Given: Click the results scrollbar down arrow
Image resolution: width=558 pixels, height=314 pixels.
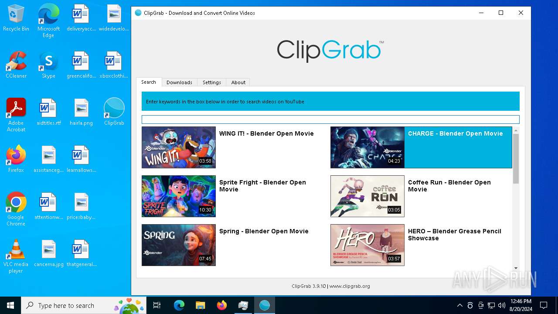Looking at the screenshot, I should tap(516, 268).
